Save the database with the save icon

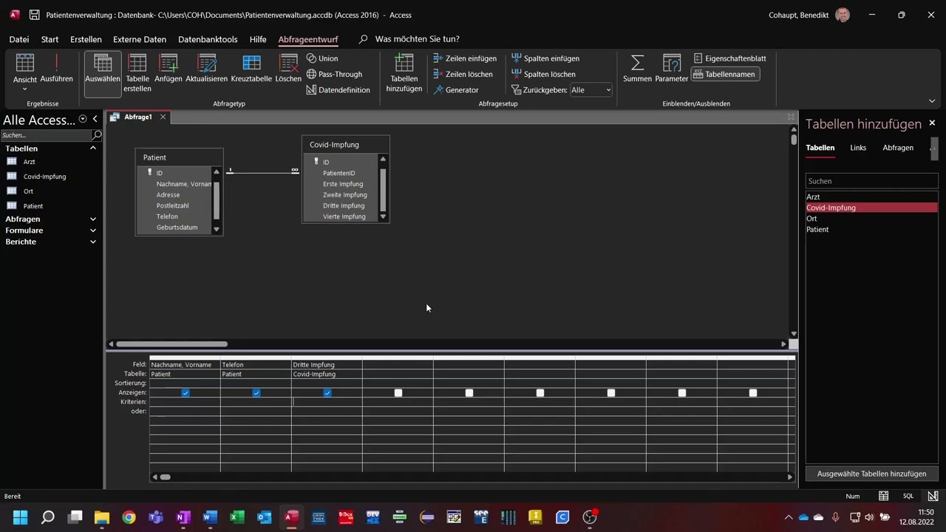[x=34, y=15]
